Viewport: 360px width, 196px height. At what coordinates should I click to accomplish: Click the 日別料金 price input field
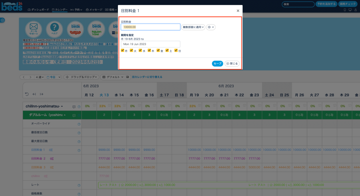[151, 27]
